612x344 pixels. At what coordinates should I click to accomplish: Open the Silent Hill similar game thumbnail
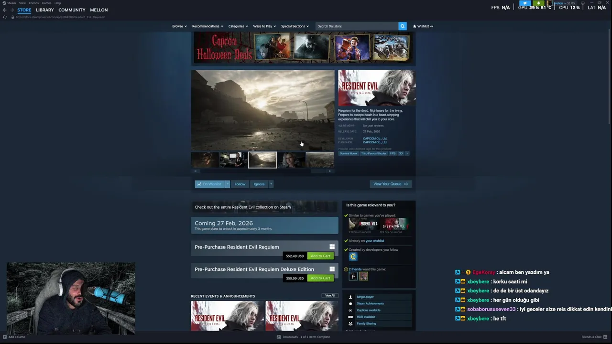click(394, 224)
